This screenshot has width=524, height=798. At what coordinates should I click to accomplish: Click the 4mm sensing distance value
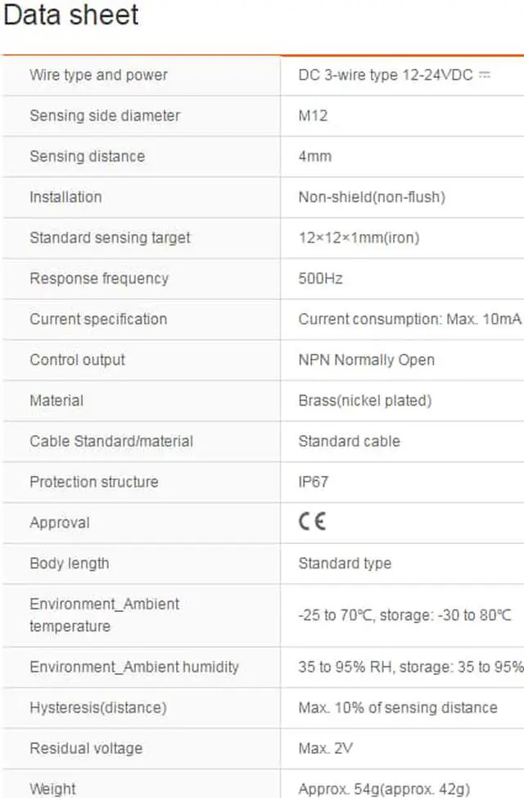[314, 156]
